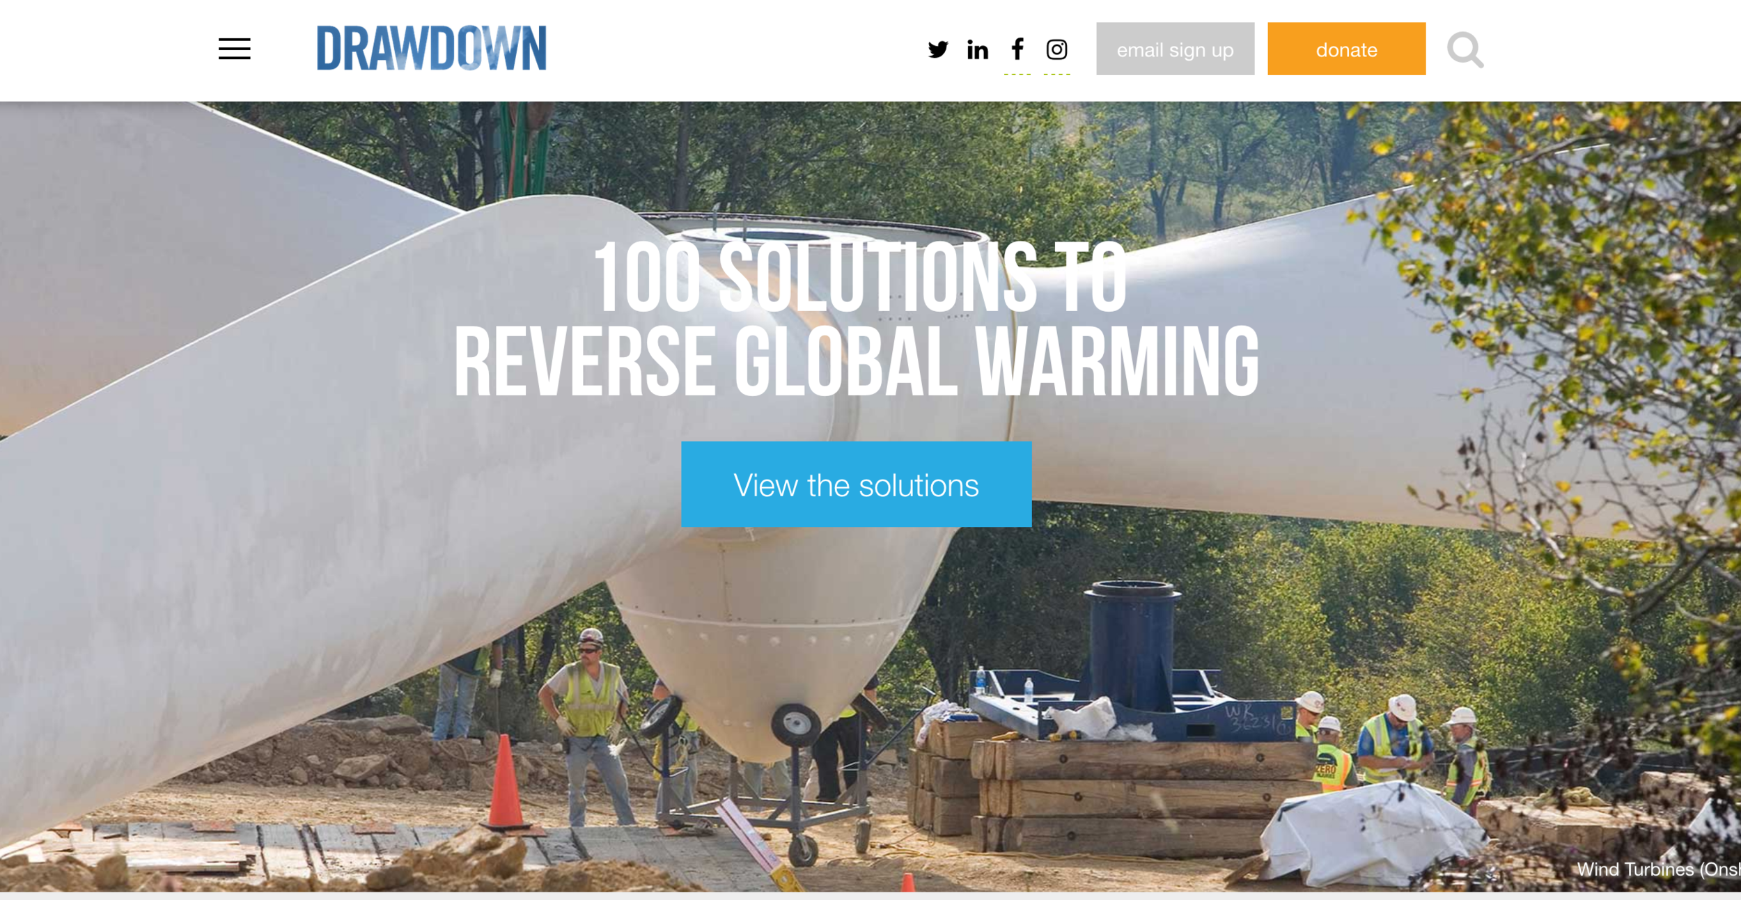
Task: Open the Wind Turbines photo caption
Action: coord(1658,869)
